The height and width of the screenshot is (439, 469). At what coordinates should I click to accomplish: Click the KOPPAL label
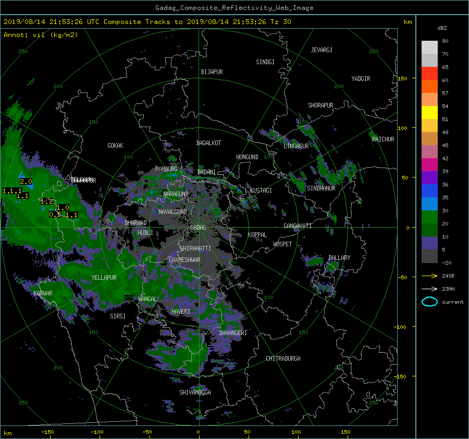(257, 235)
